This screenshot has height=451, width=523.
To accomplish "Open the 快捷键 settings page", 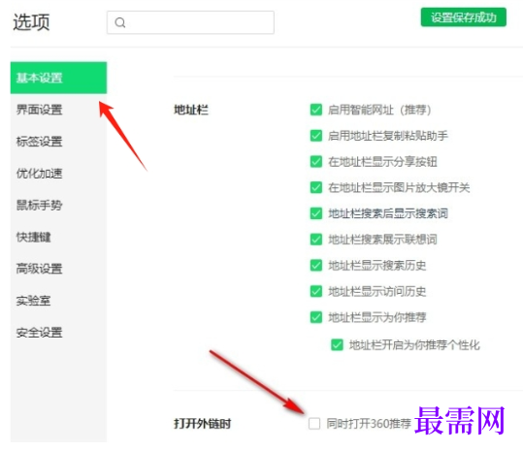I will tap(34, 237).
